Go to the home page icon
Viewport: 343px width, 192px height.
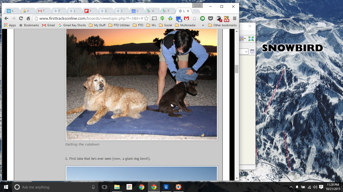[x=28, y=18]
